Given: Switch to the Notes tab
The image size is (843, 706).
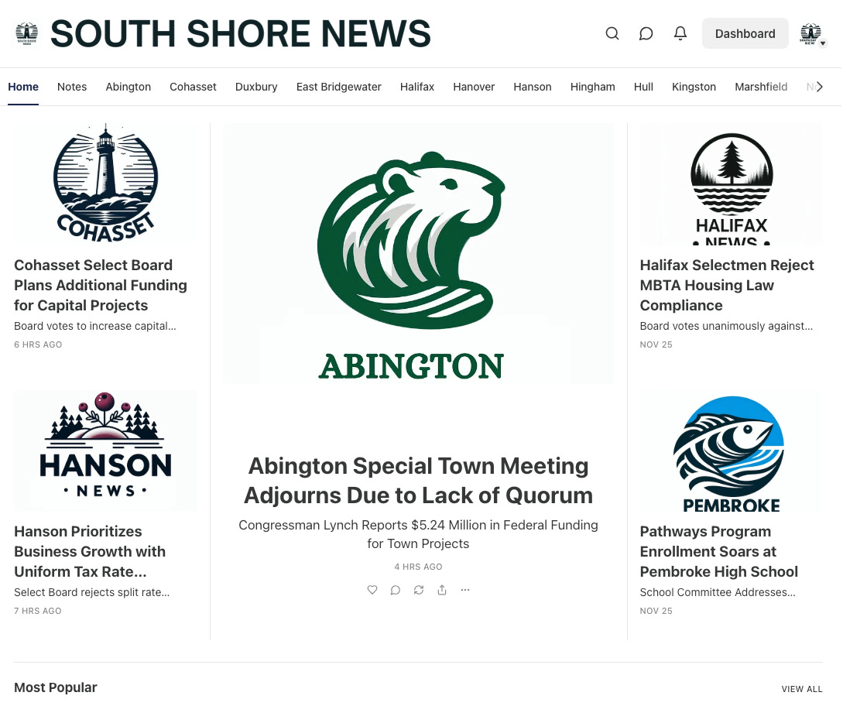Looking at the screenshot, I should point(72,87).
